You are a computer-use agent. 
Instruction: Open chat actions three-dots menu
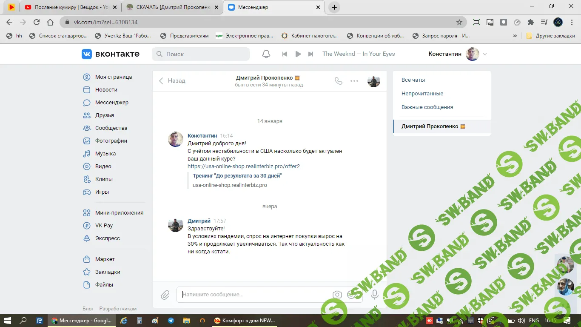354,81
